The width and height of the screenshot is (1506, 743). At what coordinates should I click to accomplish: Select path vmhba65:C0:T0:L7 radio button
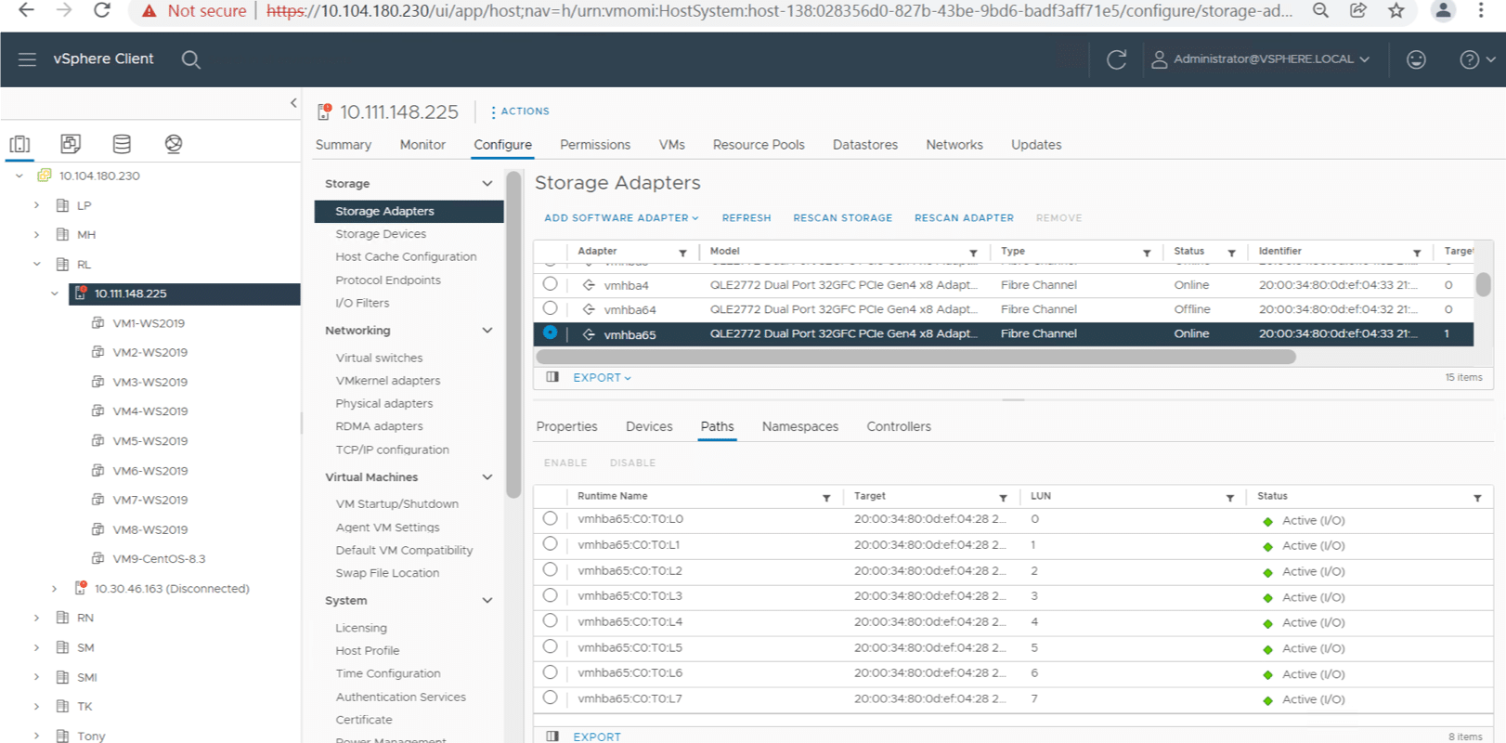pos(551,697)
